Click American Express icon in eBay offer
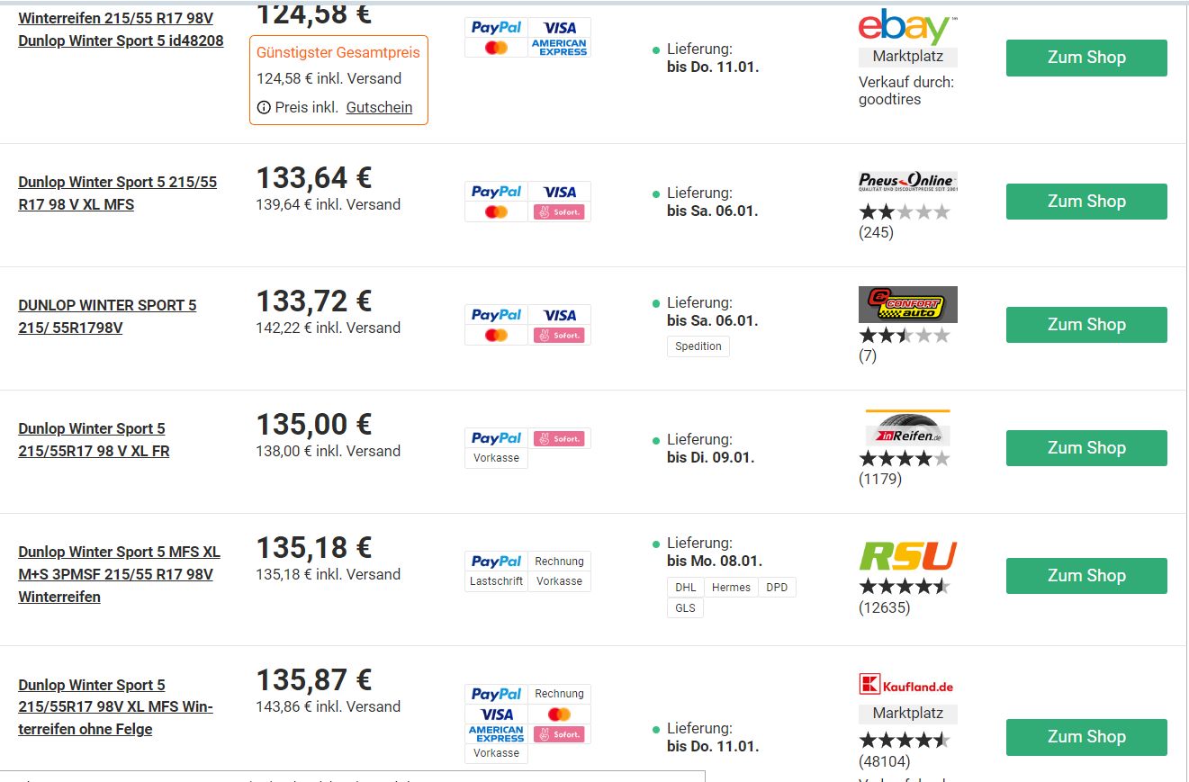This screenshot has width=1189, height=782. coord(559,48)
